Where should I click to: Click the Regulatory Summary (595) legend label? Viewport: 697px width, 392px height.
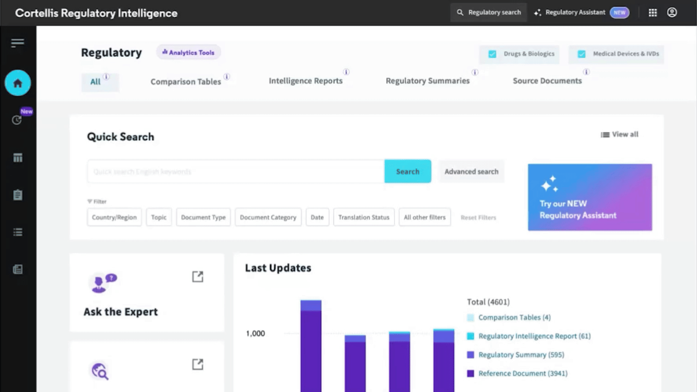pos(521,355)
